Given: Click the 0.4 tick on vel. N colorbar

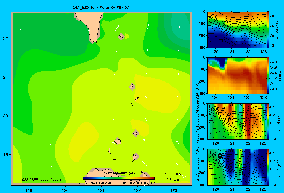Looking at the screenshot, I should (x=272, y=107).
